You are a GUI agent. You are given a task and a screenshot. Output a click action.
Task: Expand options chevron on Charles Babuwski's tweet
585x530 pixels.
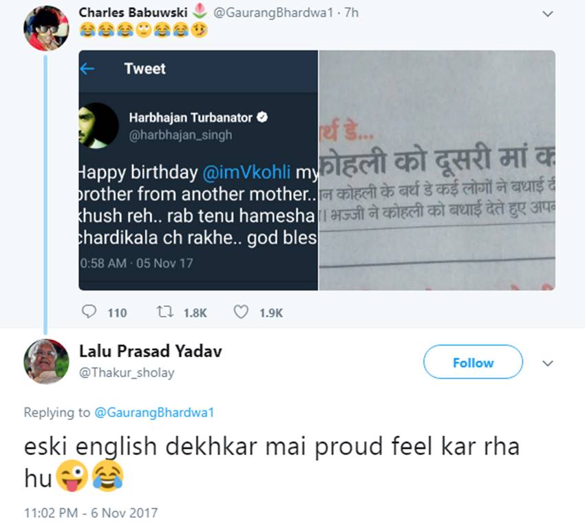pos(547,14)
